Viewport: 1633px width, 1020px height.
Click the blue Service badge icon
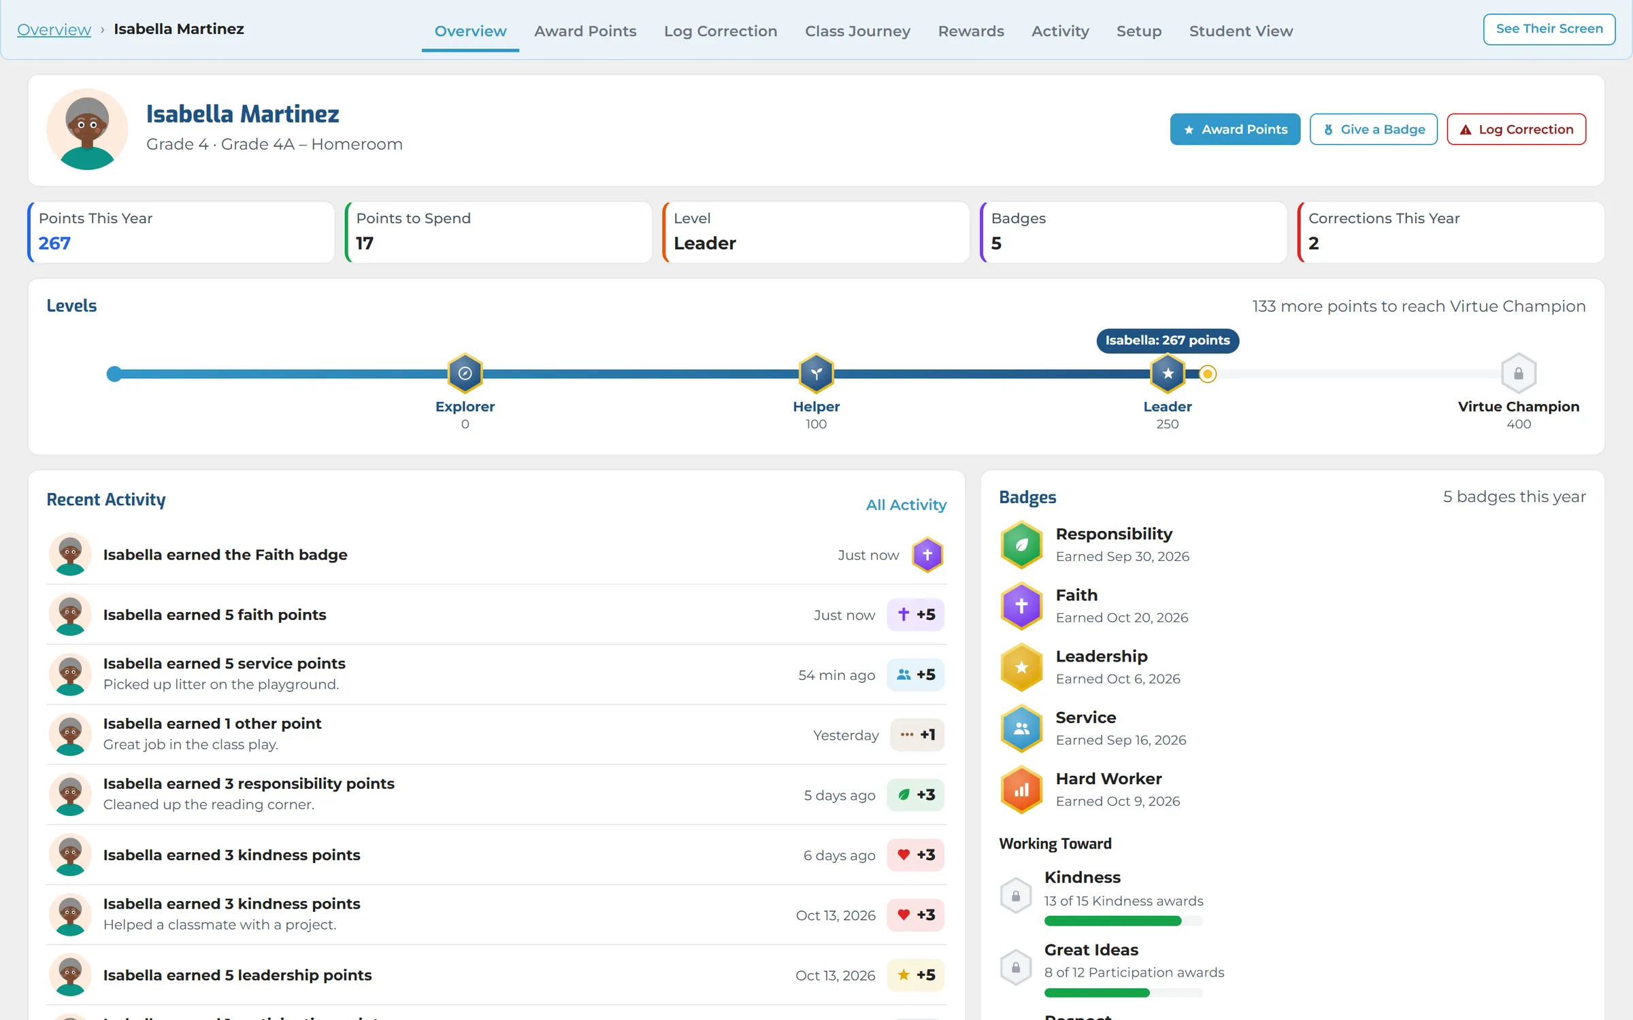coord(1021,728)
